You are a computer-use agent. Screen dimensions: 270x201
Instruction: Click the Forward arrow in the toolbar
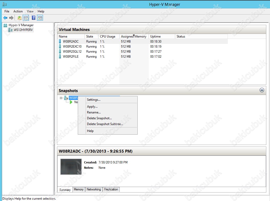tap(11, 18)
